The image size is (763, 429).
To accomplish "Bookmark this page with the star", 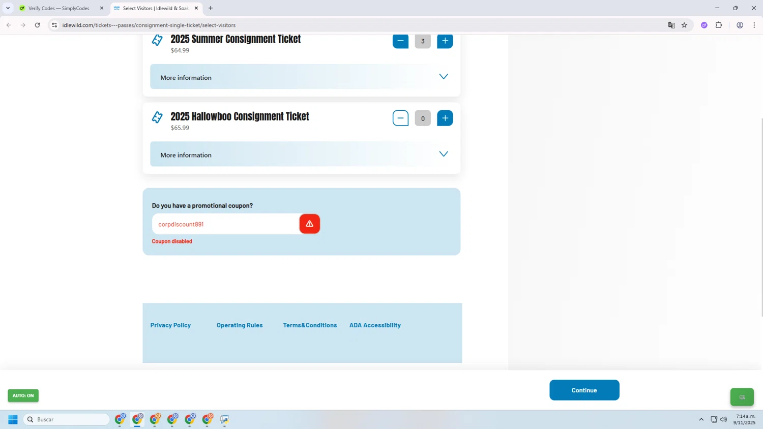I will [x=684, y=25].
